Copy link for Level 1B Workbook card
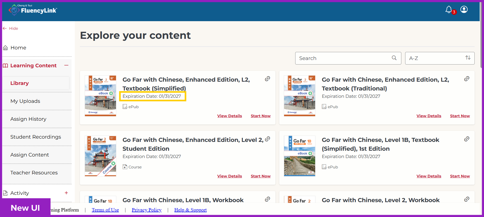Viewport: 484px width, 217px height. [x=267, y=199]
